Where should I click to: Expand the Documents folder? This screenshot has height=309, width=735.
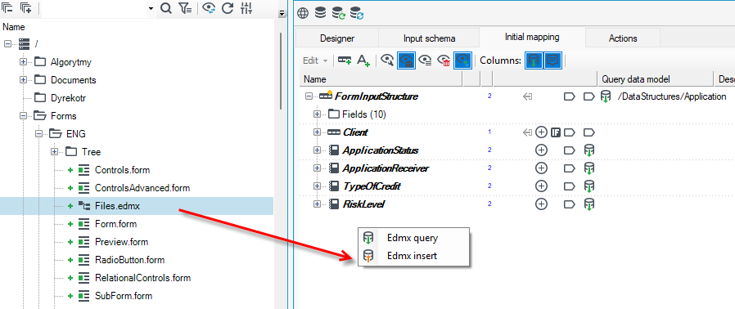click(23, 80)
